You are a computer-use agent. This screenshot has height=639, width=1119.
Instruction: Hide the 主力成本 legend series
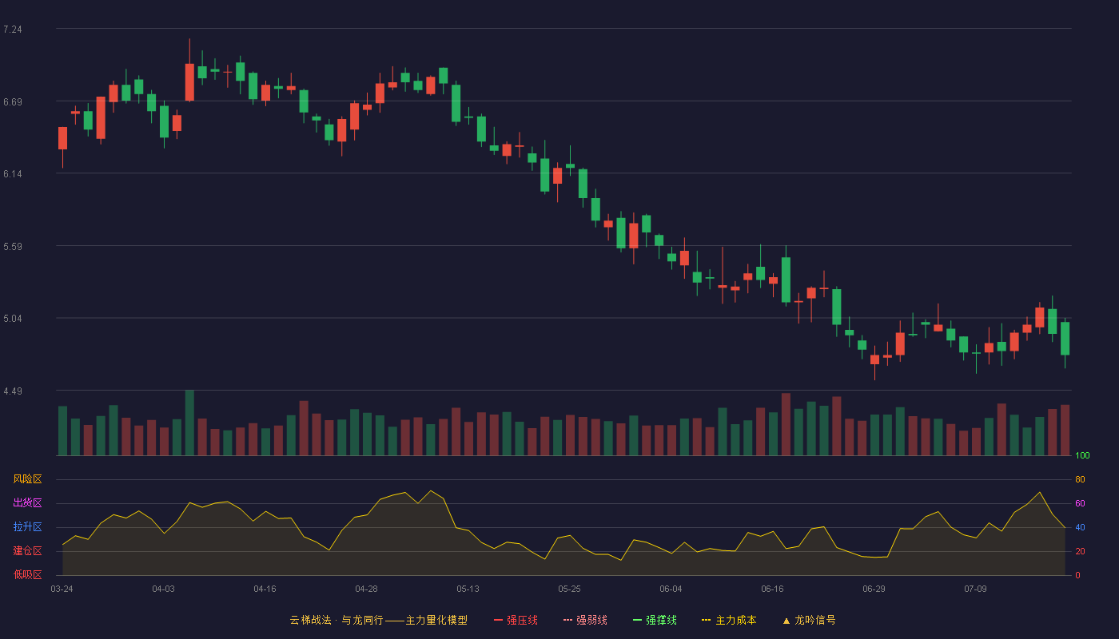point(729,620)
